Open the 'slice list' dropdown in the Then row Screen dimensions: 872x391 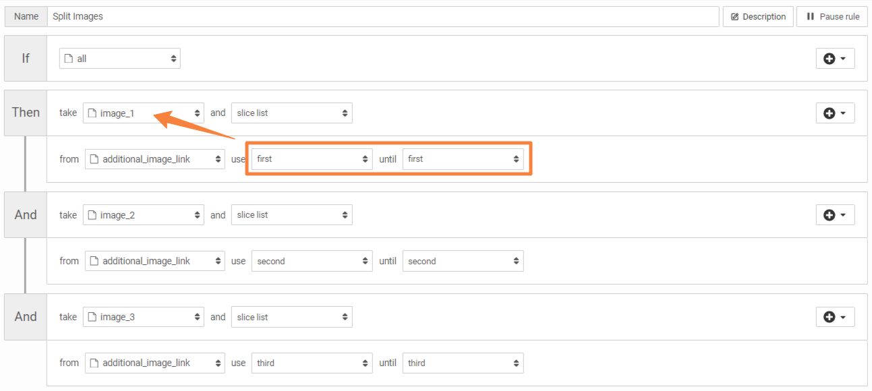tap(291, 113)
